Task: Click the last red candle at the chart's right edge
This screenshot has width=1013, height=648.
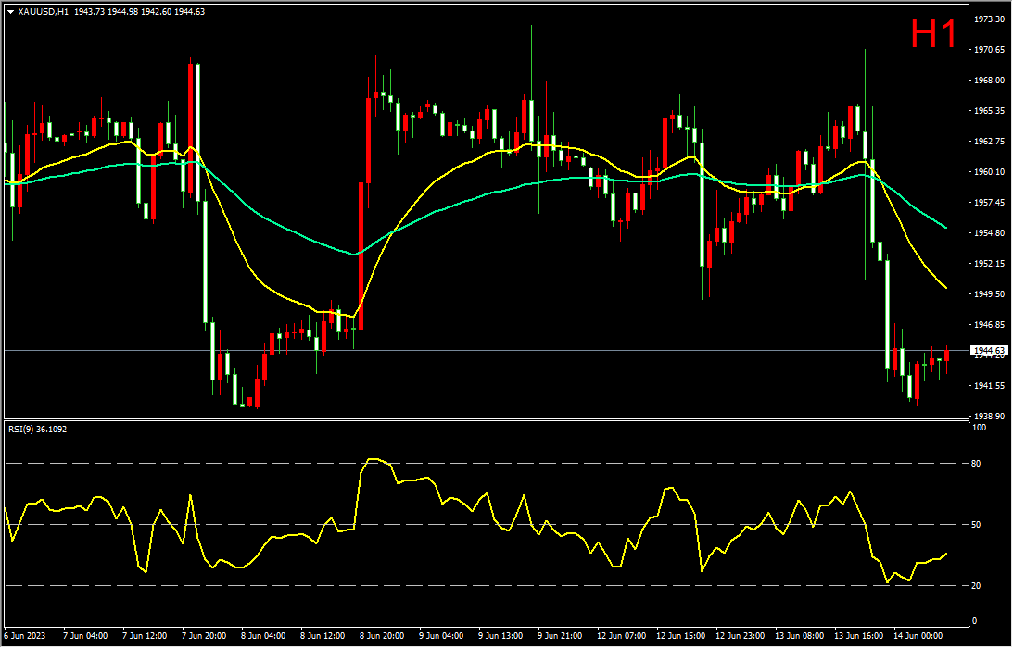Action: (946, 355)
